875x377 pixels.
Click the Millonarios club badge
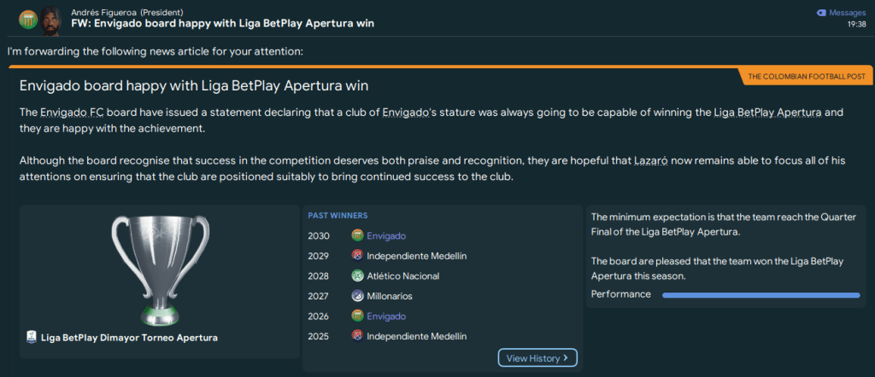(x=357, y=296)
